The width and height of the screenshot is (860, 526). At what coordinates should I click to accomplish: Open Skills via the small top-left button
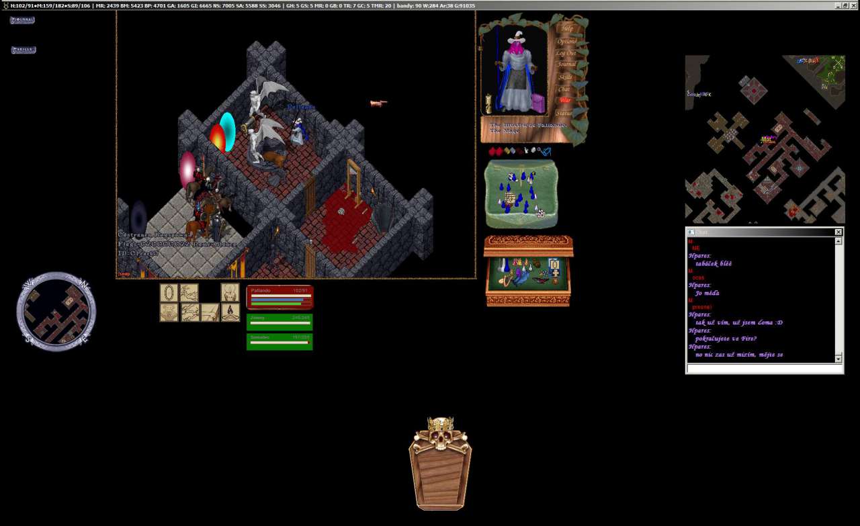23,50
